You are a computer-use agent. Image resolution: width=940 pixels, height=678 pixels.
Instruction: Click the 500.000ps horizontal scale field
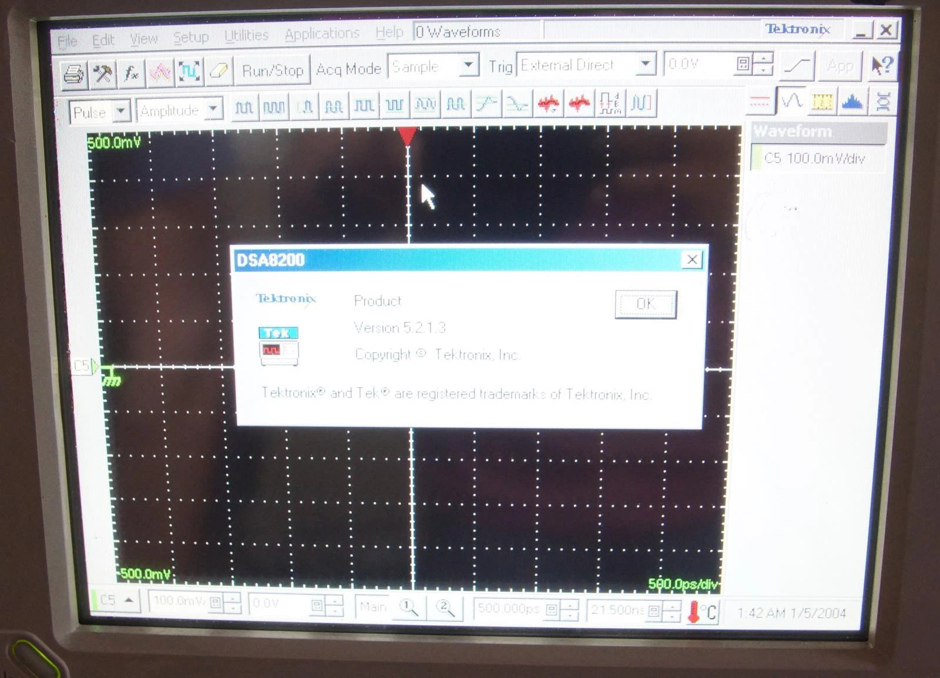(x=509, y=609)
